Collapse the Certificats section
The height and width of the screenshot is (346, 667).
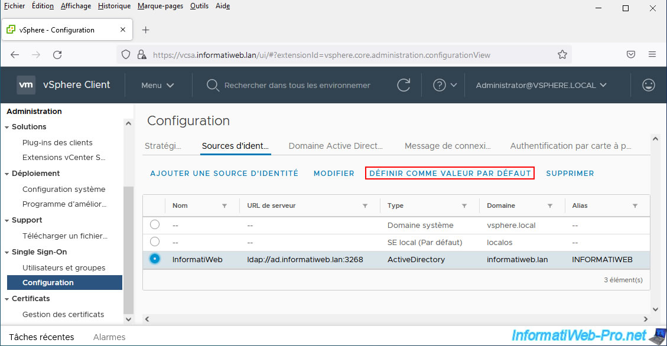7,299
